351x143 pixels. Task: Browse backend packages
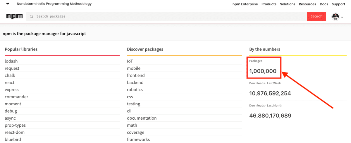(x=135, y=83)
